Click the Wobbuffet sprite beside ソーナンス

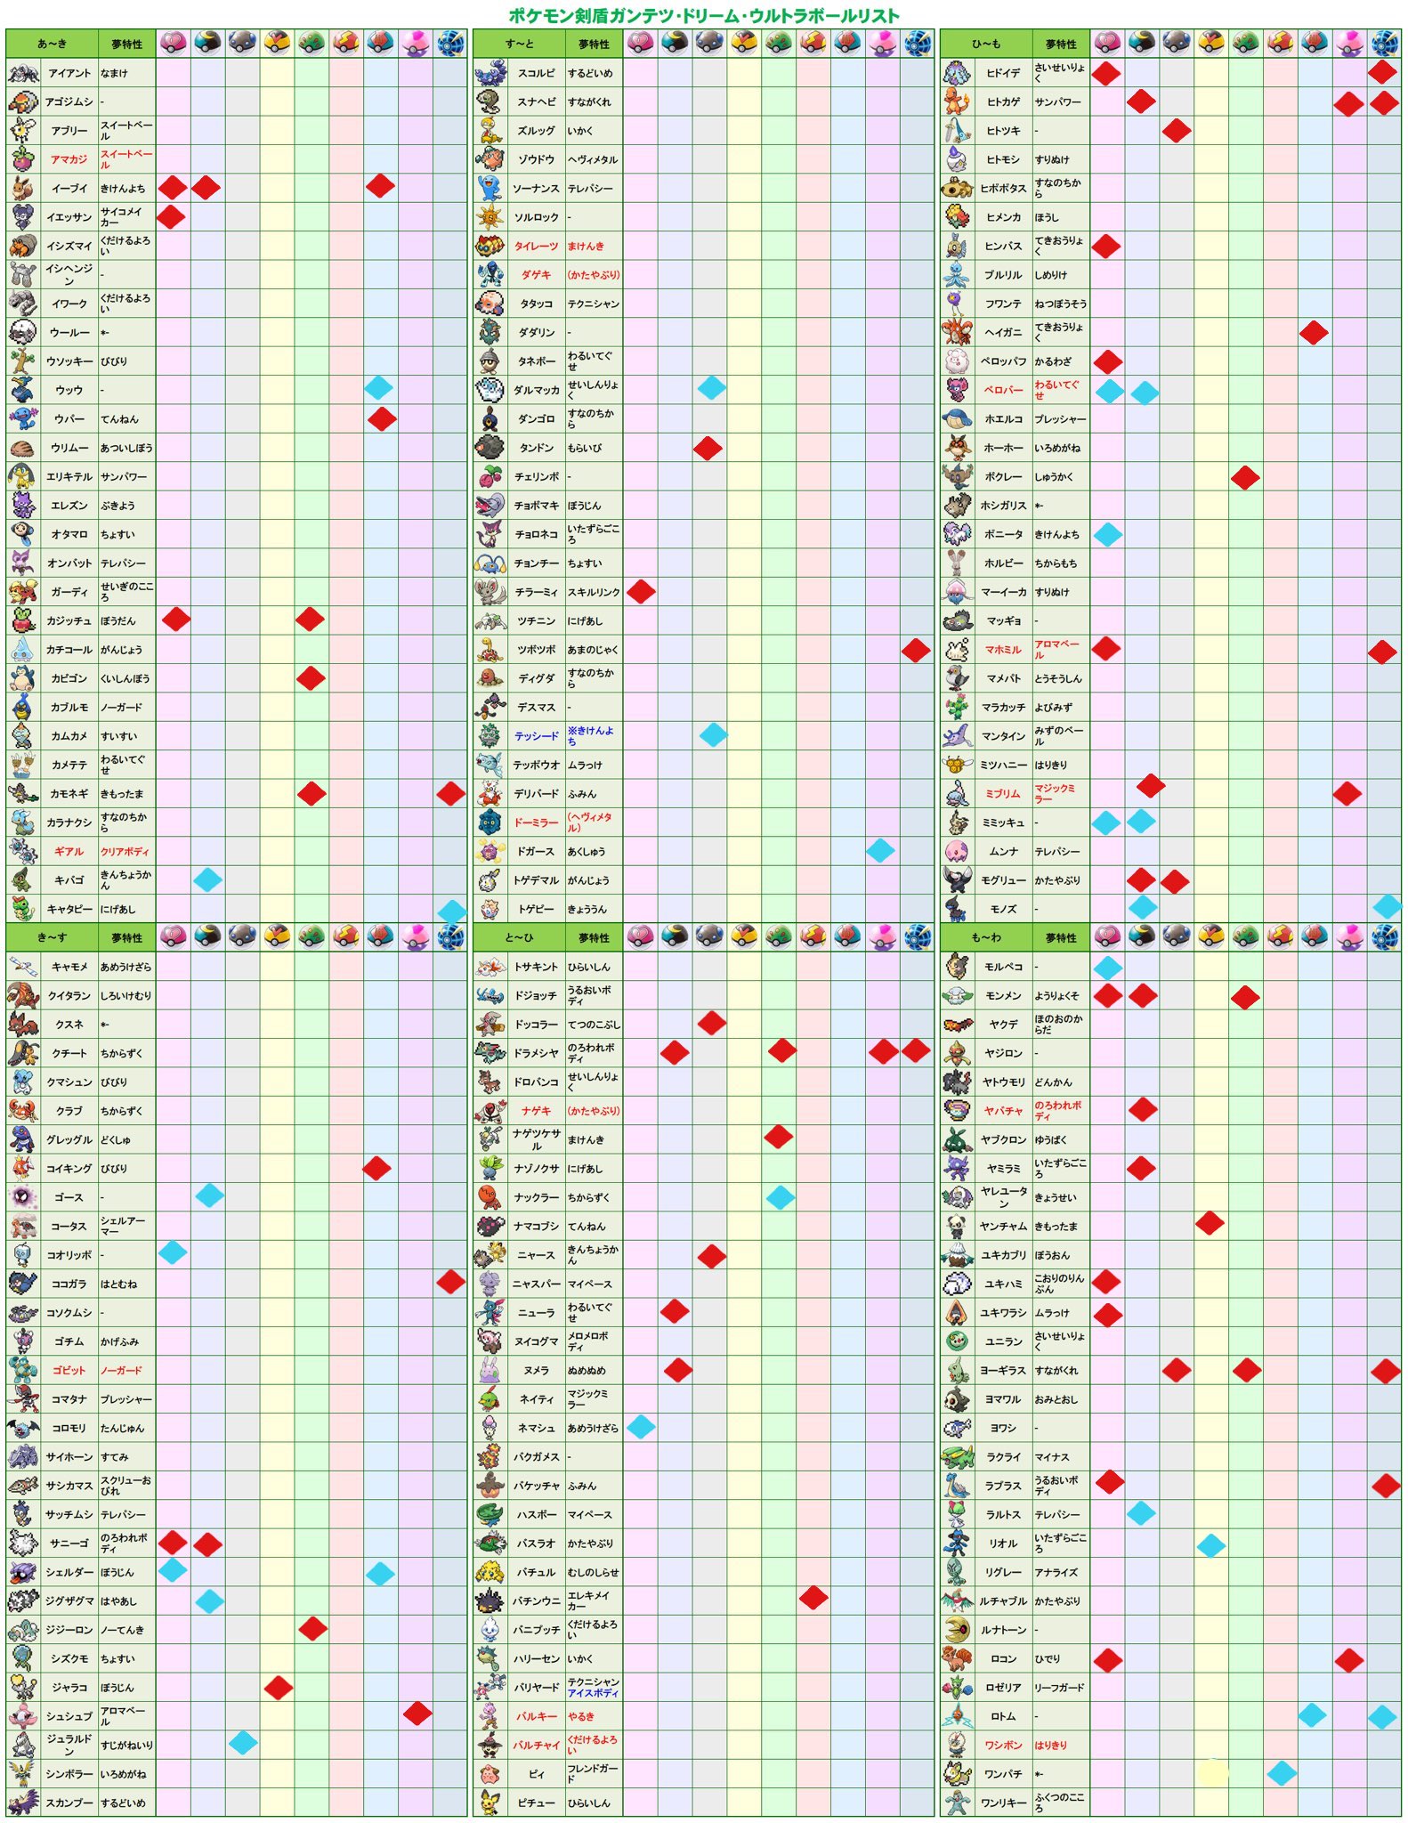click(x=490, y=188)
